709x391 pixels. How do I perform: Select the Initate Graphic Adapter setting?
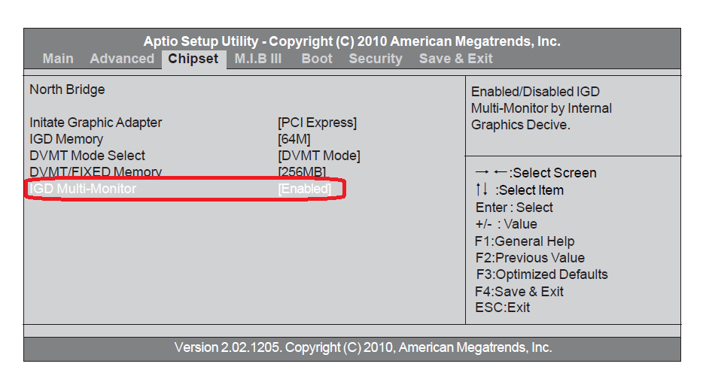click(96, 122)
